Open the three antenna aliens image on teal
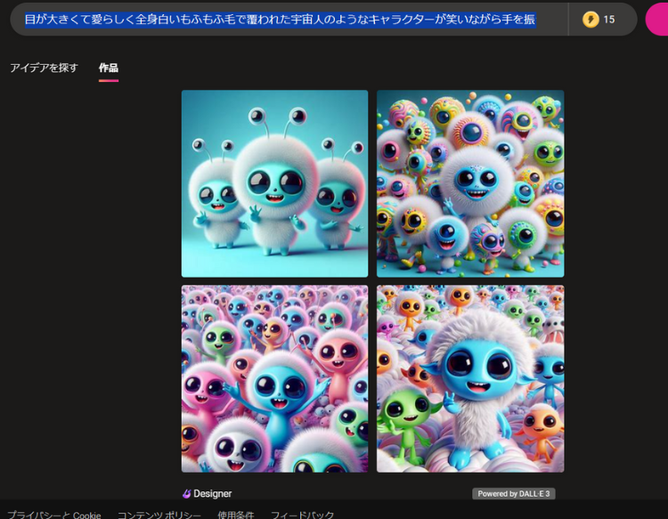The width and height of the screenshot is (668, 519). coord(274,183)
